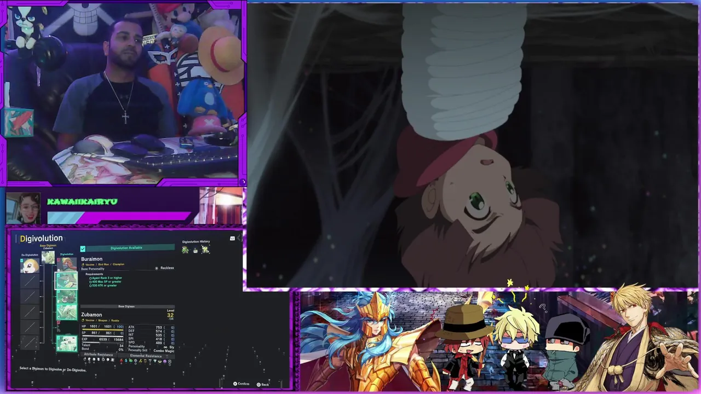
Task: Click the DEF 574 stat row
Action: tap(151, 331)
